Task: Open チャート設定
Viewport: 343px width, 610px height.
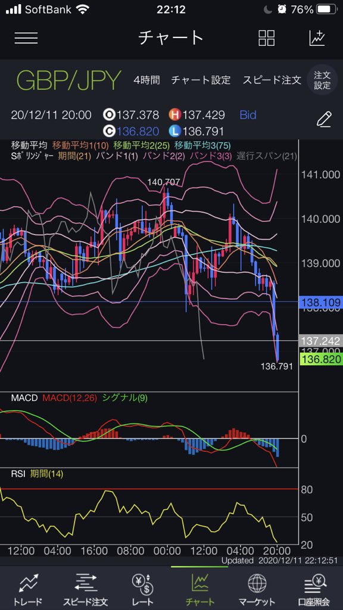Action: (x=201, y=80)
